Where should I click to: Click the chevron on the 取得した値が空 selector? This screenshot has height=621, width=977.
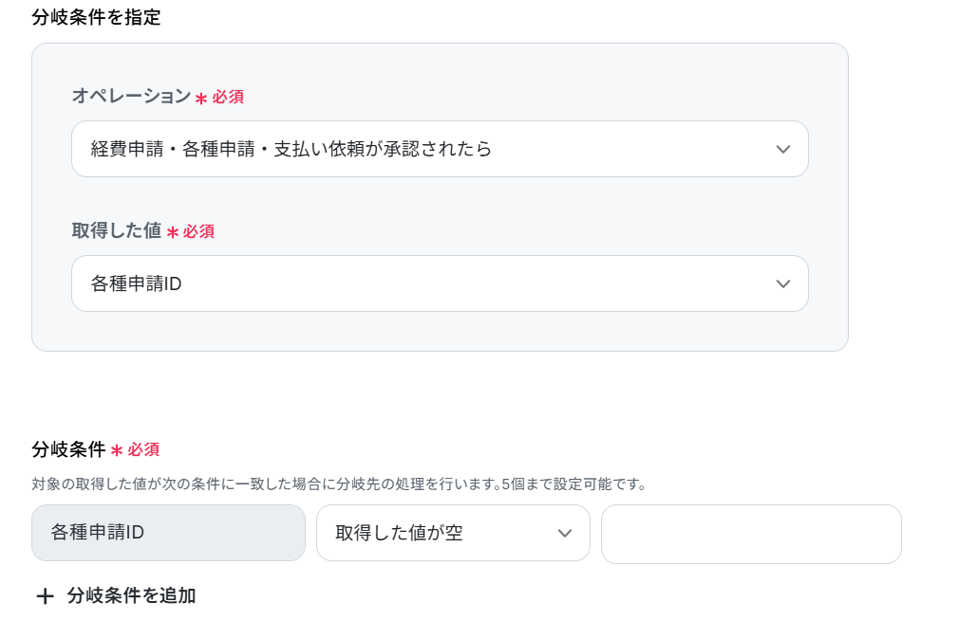point(565,533)
